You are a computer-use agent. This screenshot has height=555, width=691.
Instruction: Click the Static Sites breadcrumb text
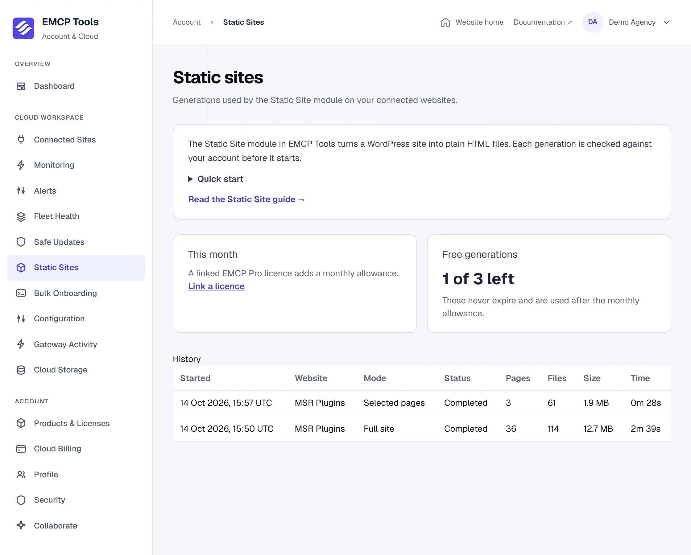click(244, 22)
